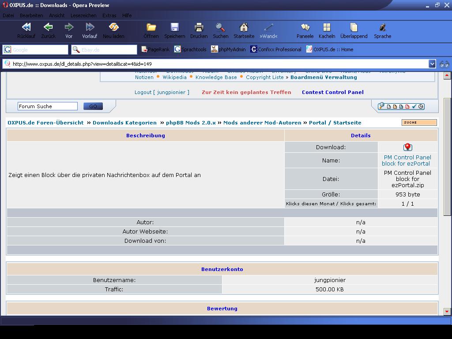Image resolution: width=452 pixels, height=339 pixels.
Task: Click the Sprache voice icon
Action: click(x=382, y=27)
